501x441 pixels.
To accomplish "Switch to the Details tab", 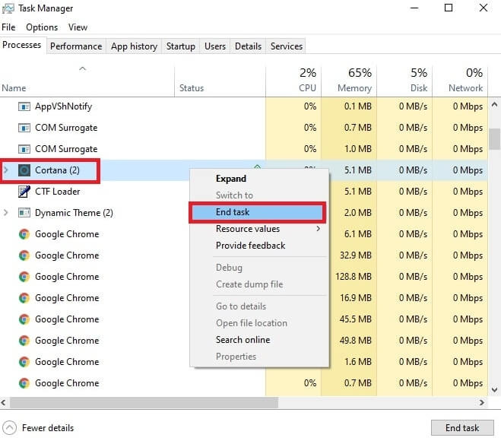I will pos(248,46).
